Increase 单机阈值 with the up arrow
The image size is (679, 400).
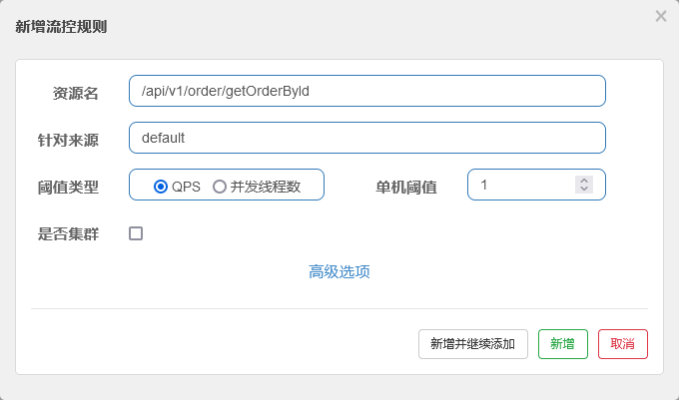tap(584, 181)
